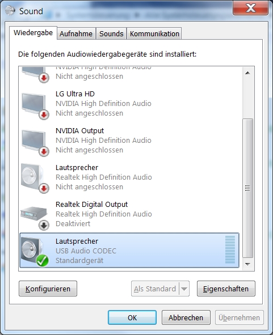
Task: Click the NVIDIA Output monitor icon
Action: coord(34,142)
